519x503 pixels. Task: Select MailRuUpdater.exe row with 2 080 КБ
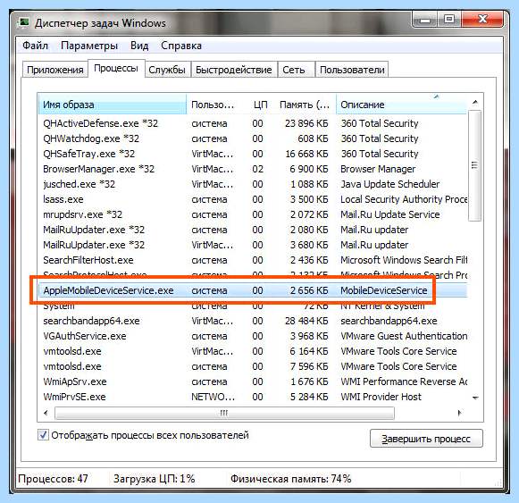(x=253, y=230)
